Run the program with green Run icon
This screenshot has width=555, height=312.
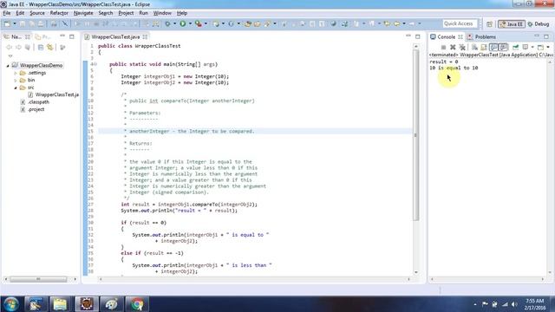coord(183,23)
